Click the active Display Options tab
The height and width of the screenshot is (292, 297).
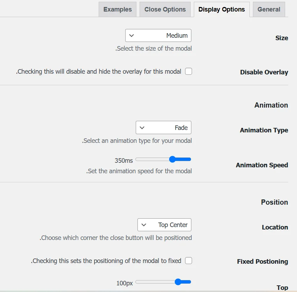tap(221, 9)
